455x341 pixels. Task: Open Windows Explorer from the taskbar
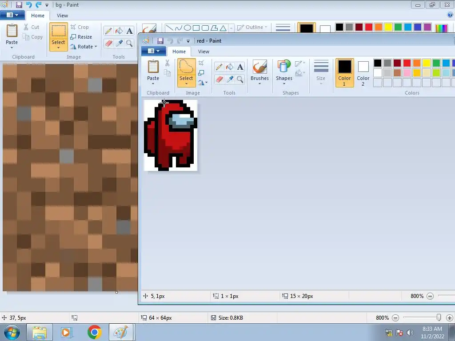[x=40, y=332]
